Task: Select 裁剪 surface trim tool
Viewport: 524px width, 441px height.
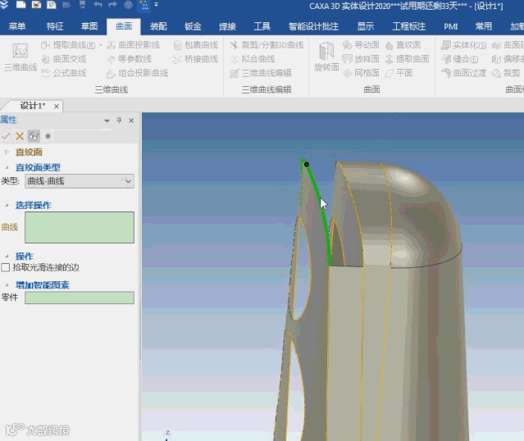Action: [506, 73]
